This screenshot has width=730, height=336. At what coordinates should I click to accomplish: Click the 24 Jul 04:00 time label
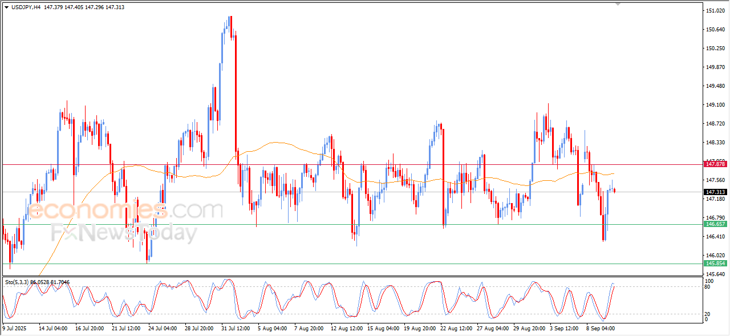click(x=163, y=329)
